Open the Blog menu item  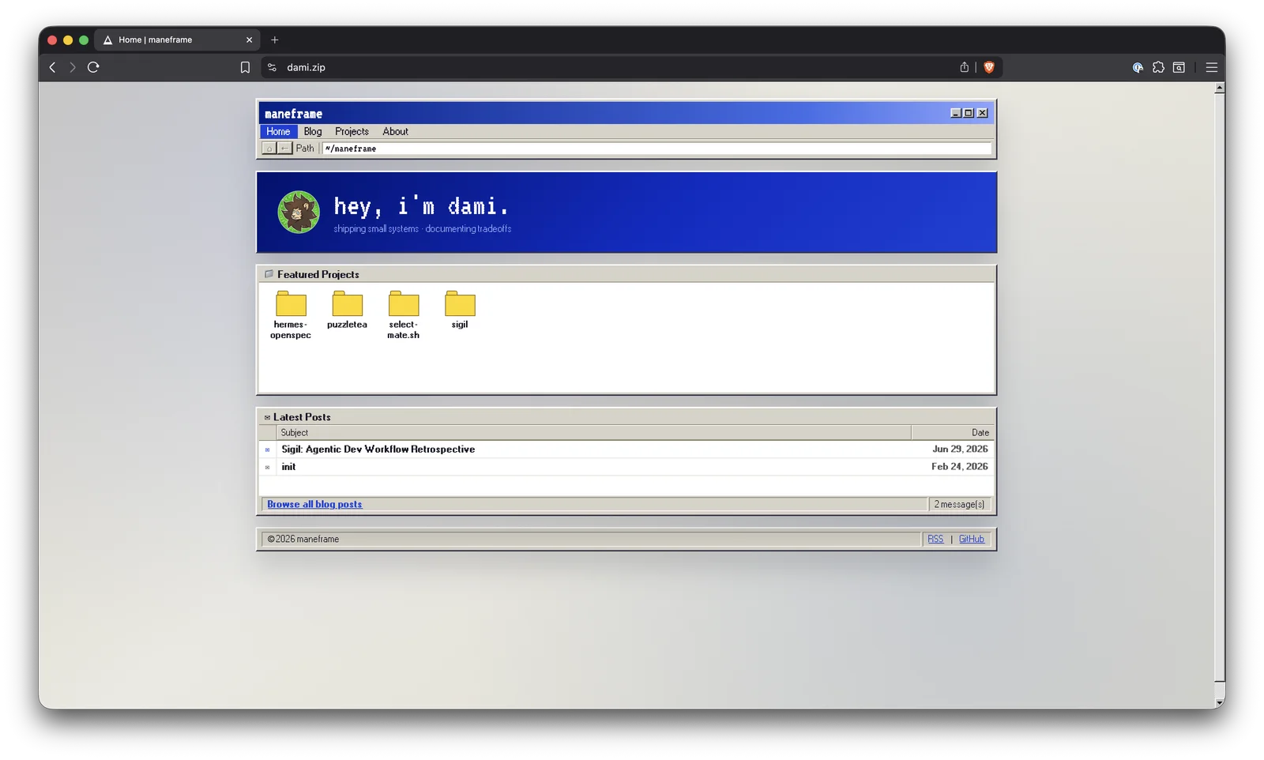[313, 131]
